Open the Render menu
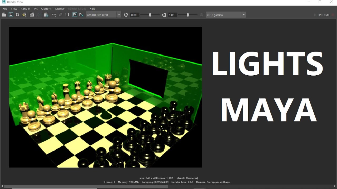Image resolution: width=337 pixels, height=189 pixels. tap(25, 9)
